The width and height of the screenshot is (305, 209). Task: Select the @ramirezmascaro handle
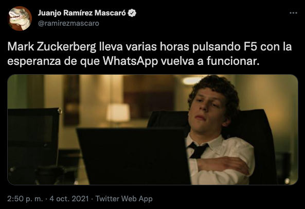(x=68, y=23)
